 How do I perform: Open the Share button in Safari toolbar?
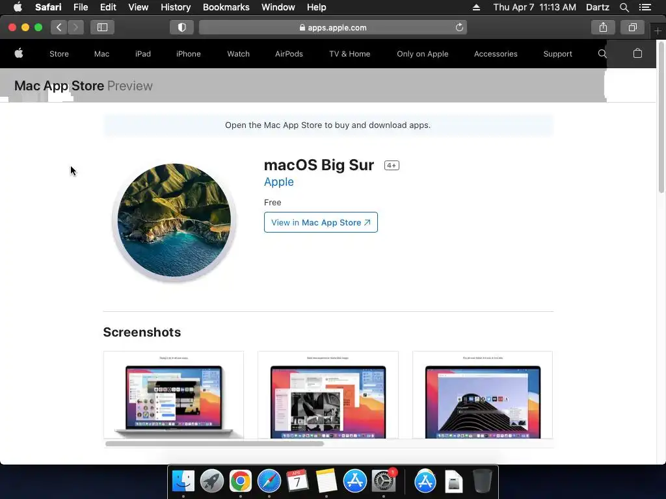(x=603, y=27)
